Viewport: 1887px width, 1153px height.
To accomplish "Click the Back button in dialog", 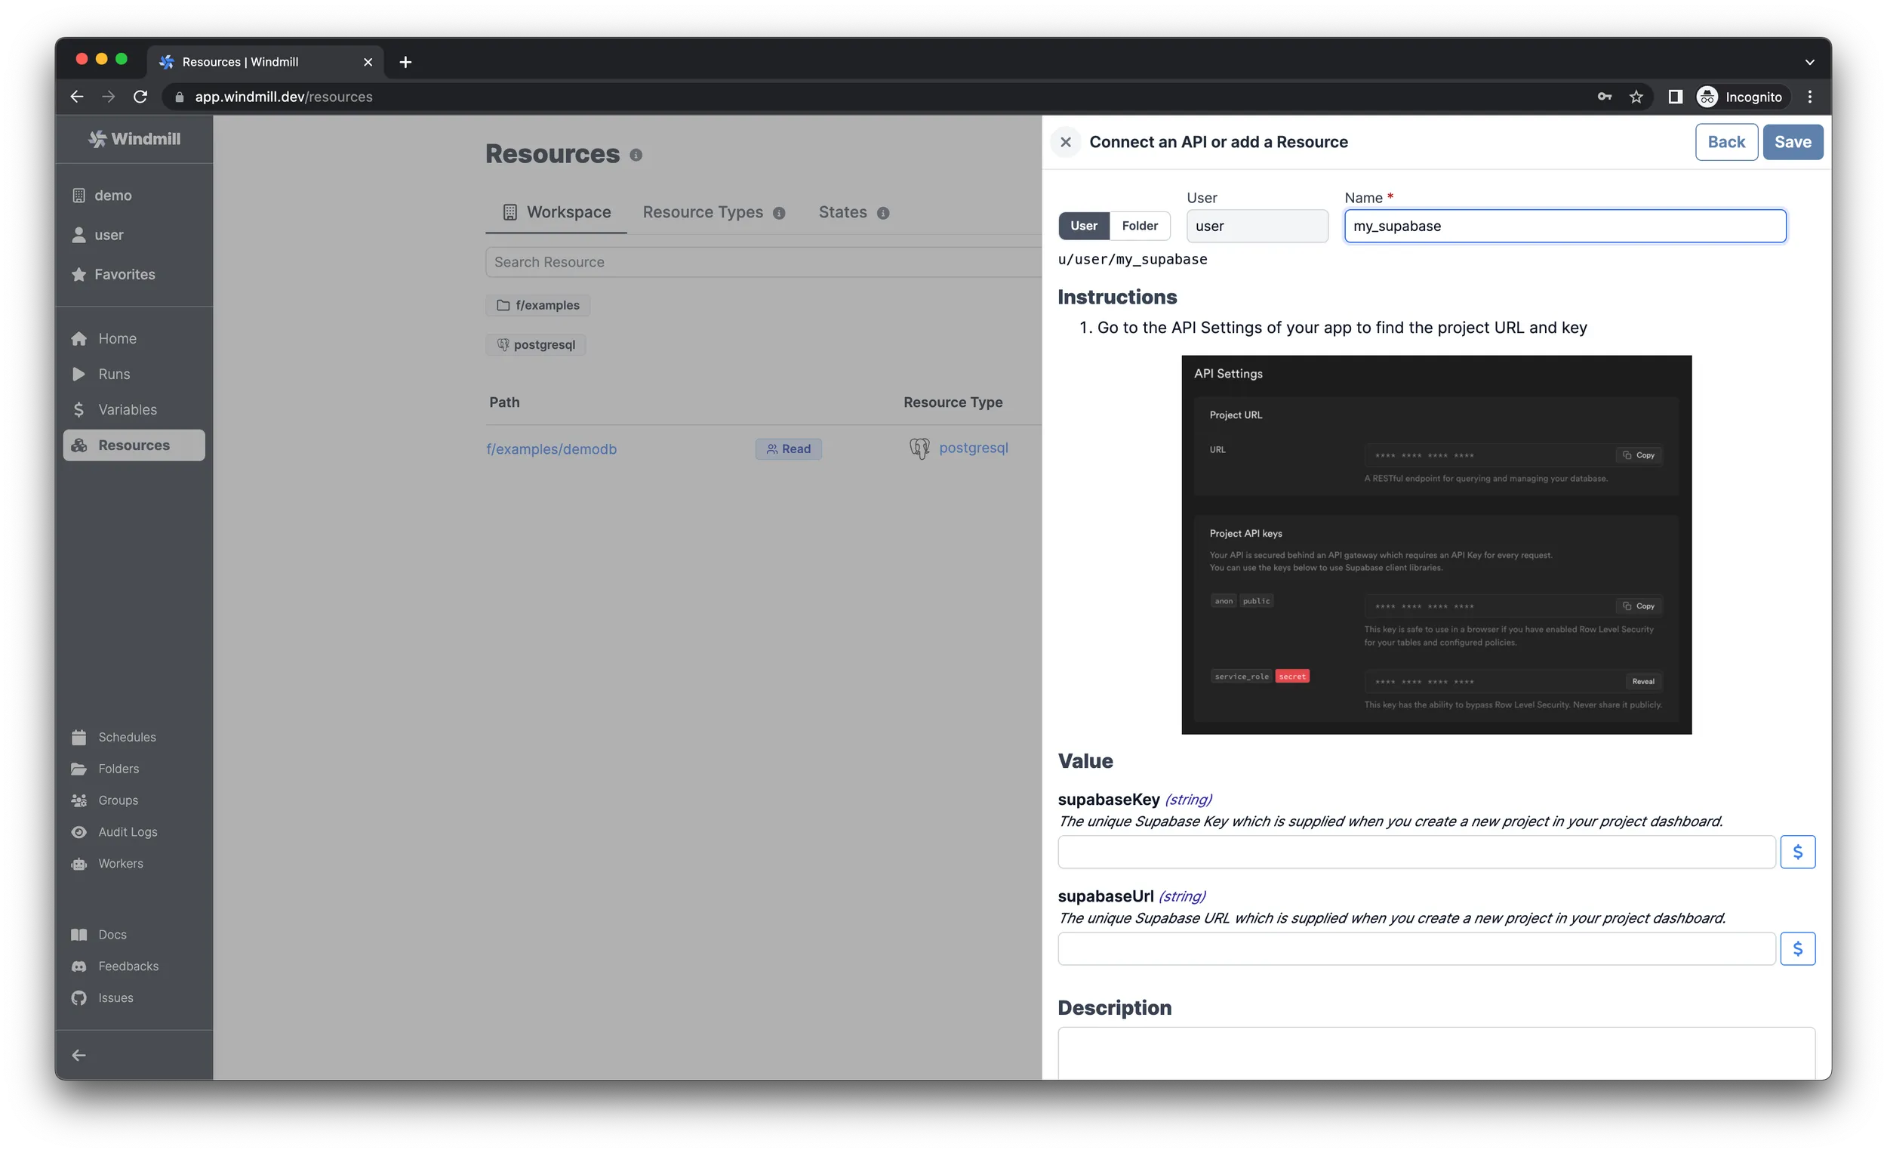I will (1725, 142).
